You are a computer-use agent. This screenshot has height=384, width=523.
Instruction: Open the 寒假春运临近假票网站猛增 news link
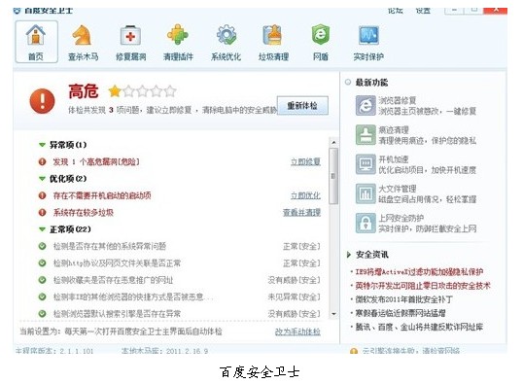click(401, 313)
